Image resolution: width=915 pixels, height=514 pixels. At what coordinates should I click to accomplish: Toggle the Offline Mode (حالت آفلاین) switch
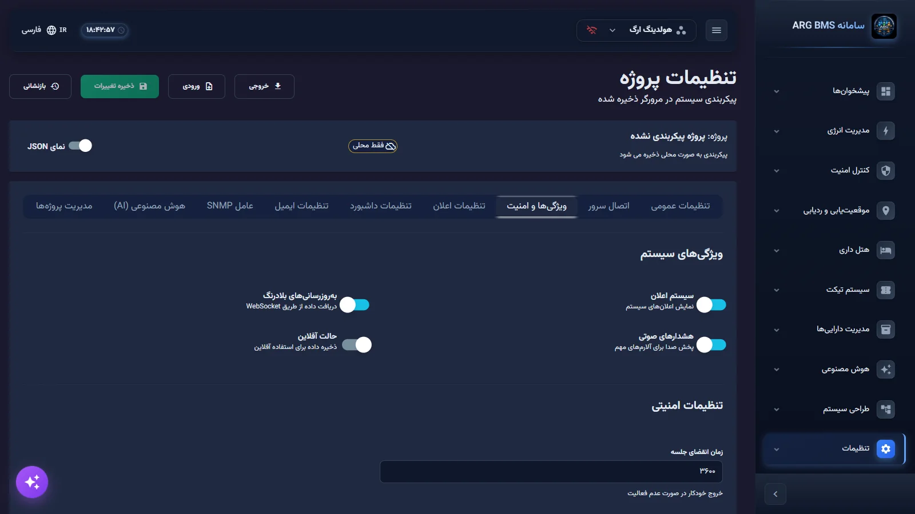357,344
